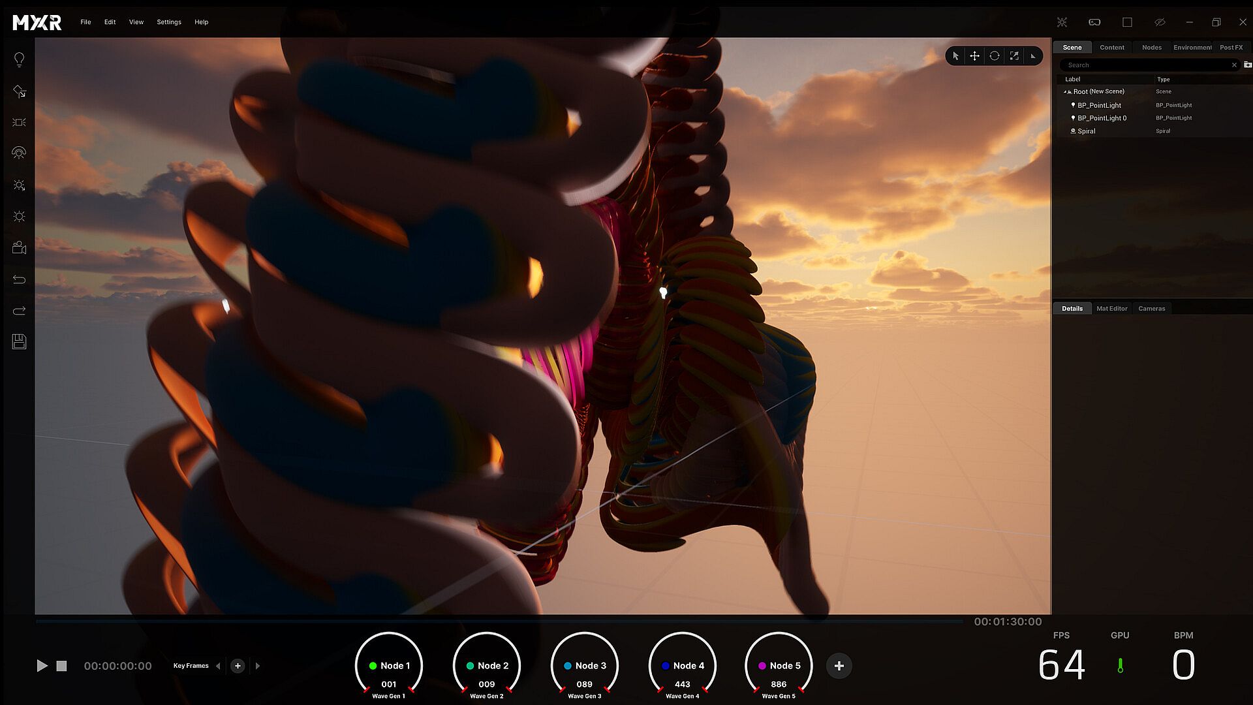The width and height of the screenshot is (1253, 705).
Task: Toggle the crossed-eye visibility icon
Action: (x=1160, y=22)
